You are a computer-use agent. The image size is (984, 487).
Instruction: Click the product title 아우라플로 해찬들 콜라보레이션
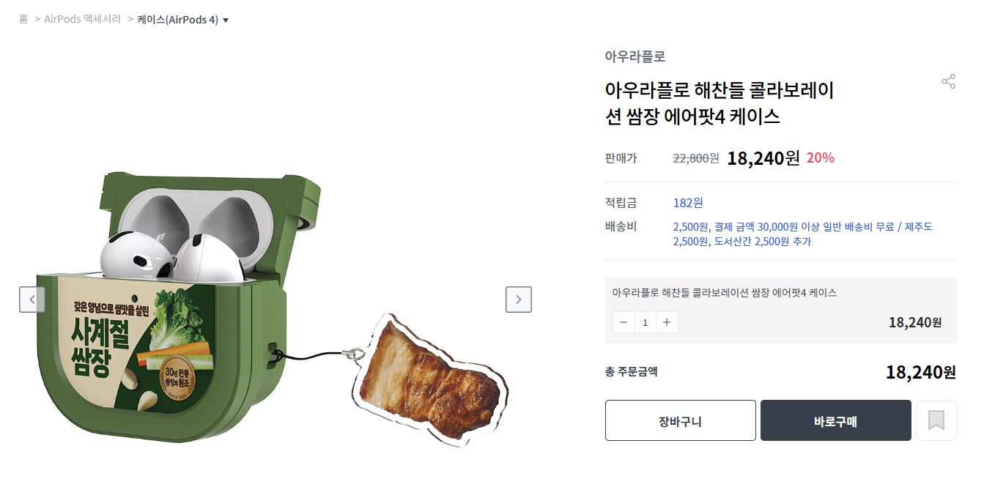point(719,103)
